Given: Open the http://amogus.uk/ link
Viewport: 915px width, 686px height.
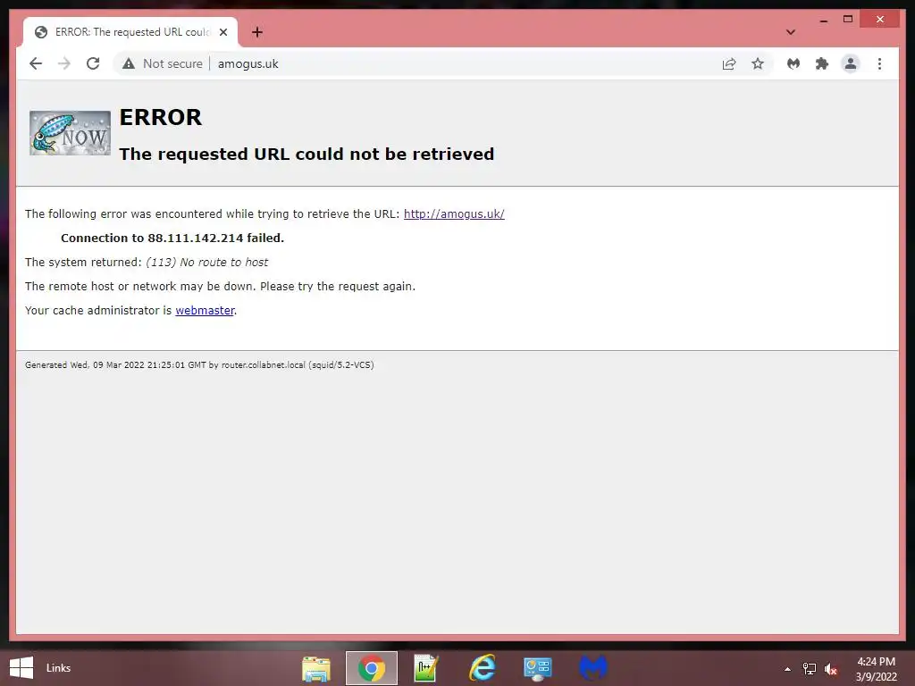Looking at the screenshot, I should 454,214.
